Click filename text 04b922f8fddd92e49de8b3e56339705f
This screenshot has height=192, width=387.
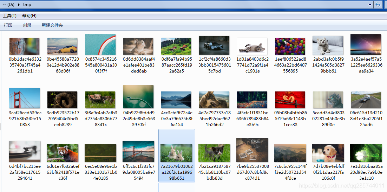point(138,119)
